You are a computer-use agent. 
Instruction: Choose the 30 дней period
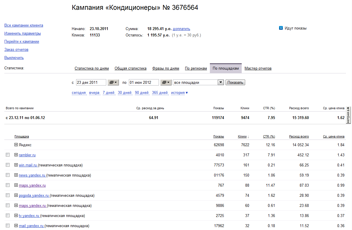125,93
